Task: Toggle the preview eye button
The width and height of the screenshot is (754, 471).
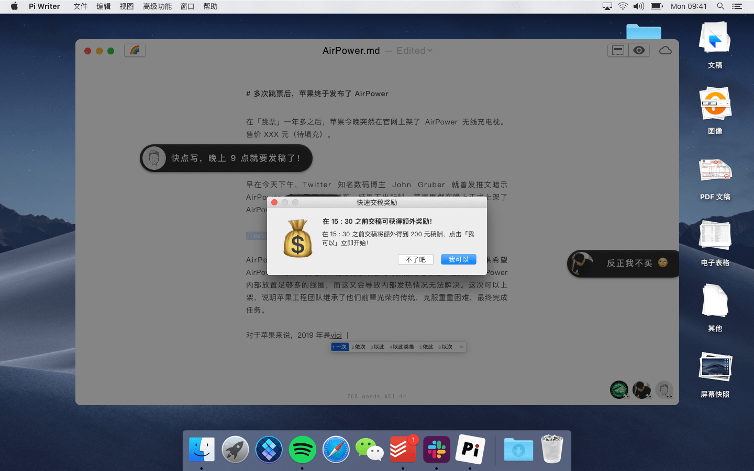Action: tap(639, 50)
